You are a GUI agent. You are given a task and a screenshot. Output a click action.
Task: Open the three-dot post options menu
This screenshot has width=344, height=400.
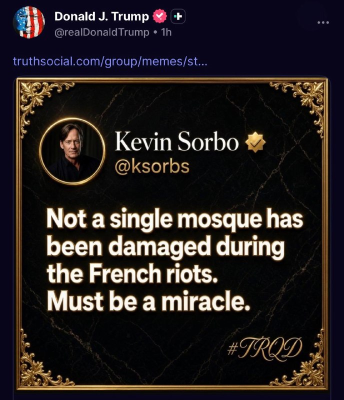click(x=323, y=22)
